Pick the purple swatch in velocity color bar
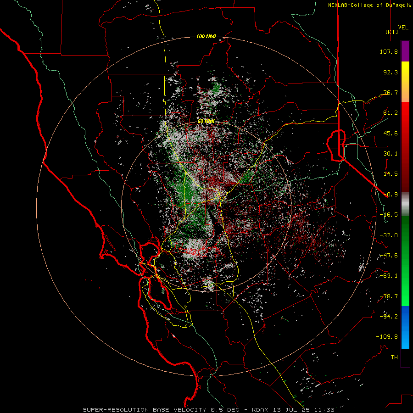 pyautogui.click(x=405, y=51)
